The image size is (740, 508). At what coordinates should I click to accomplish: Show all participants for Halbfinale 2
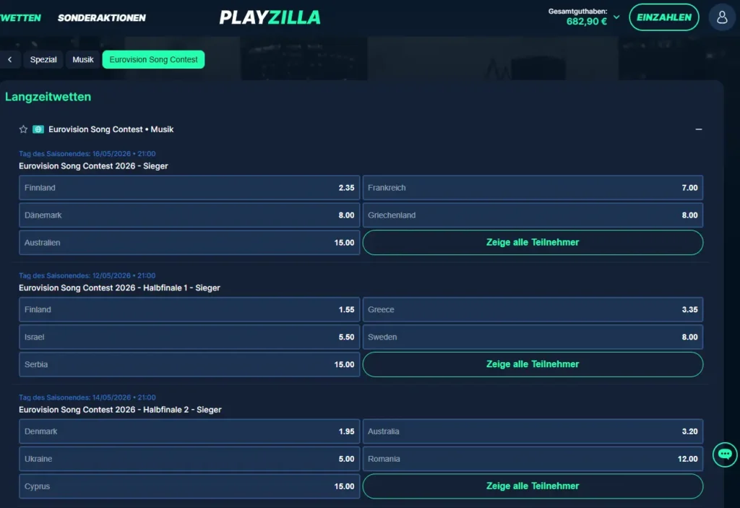[533, 486]
